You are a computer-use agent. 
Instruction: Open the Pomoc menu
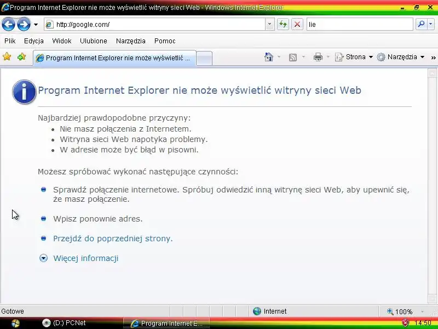[165, 41]
